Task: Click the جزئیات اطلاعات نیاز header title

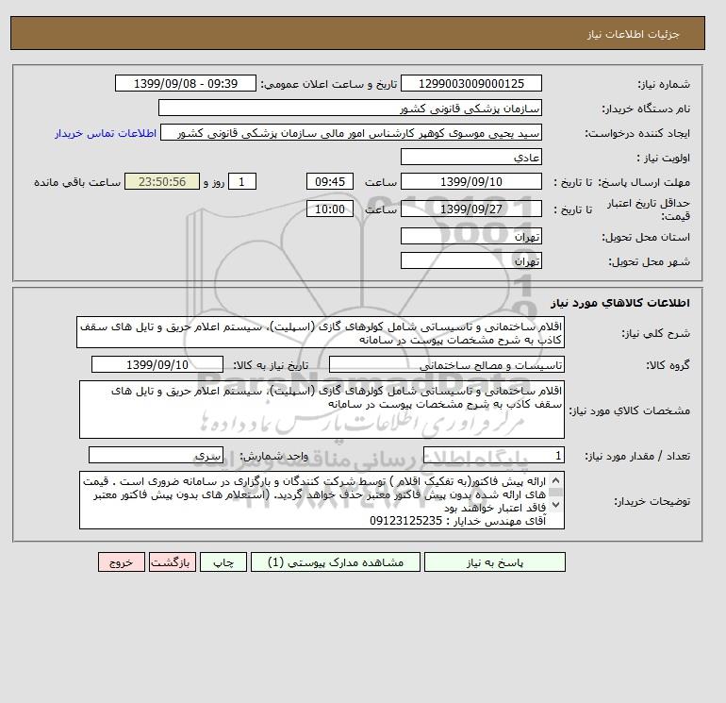Action: pyautogui.click(x=633, y=34)
